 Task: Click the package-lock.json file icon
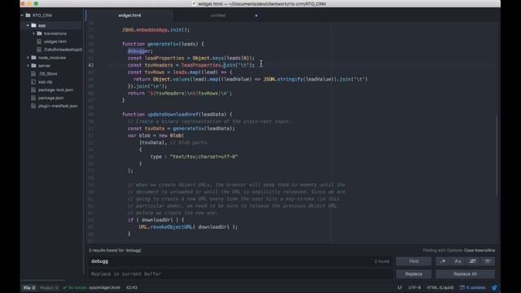tap(33, 90)
